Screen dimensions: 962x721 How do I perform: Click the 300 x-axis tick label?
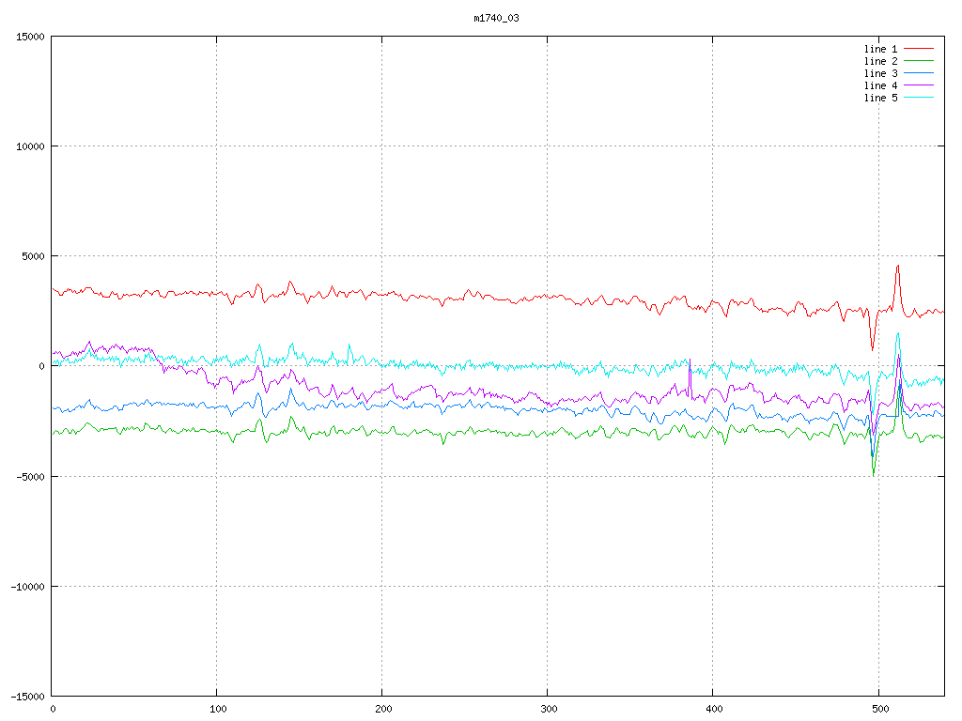(x=548, y=709)
